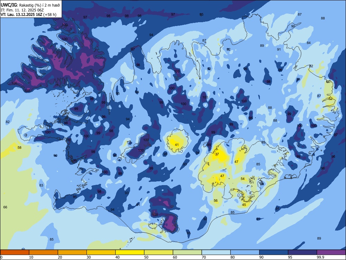Click the 95–99.9 navy legend swatch
The image size is (346, 260).
click(x=302, y=252)
